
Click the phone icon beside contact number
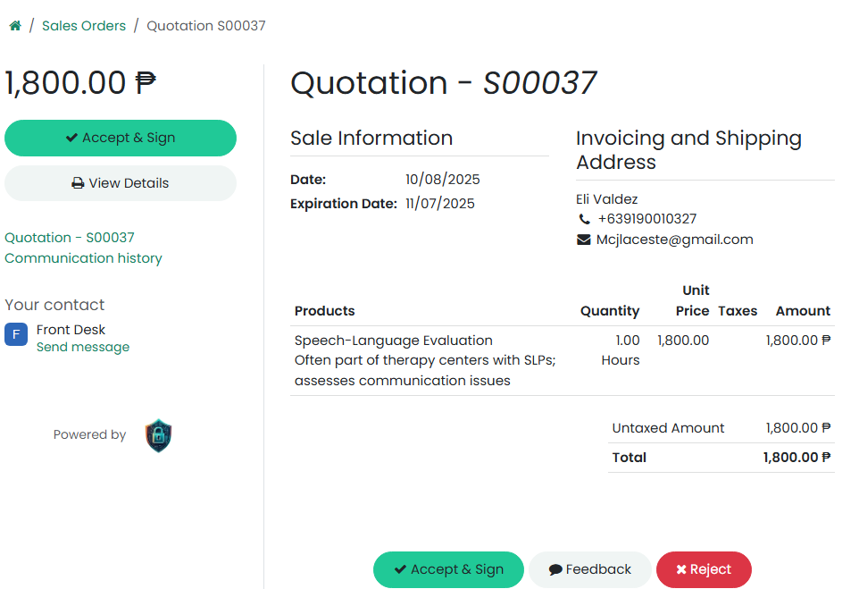point(584,219)
